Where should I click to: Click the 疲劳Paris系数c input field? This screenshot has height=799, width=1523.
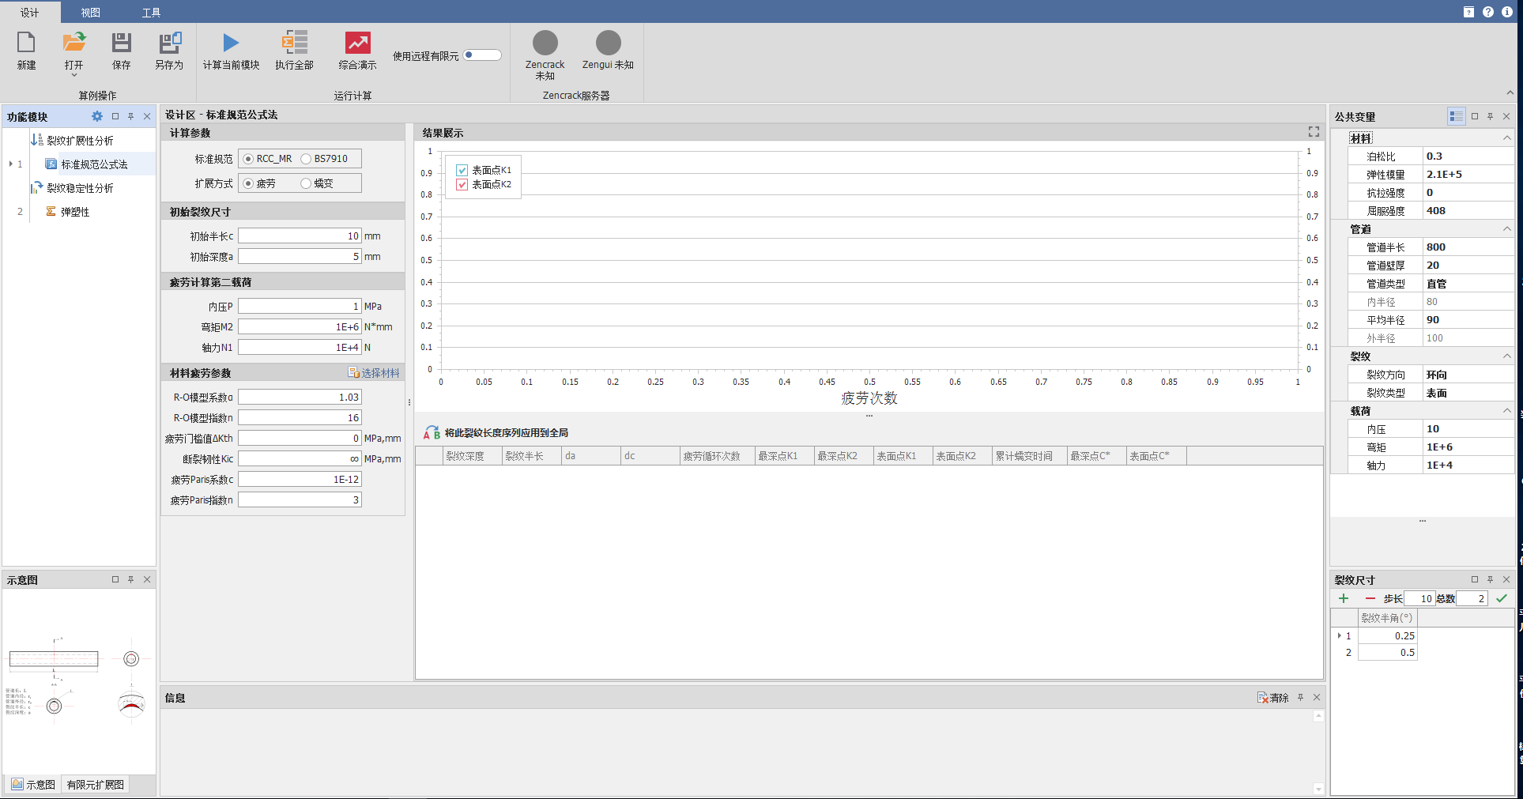click(x=300, y=479)
